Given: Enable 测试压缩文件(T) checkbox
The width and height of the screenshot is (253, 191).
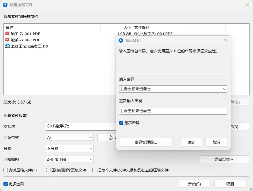Looking at the screenshot, I should [6, 170].
